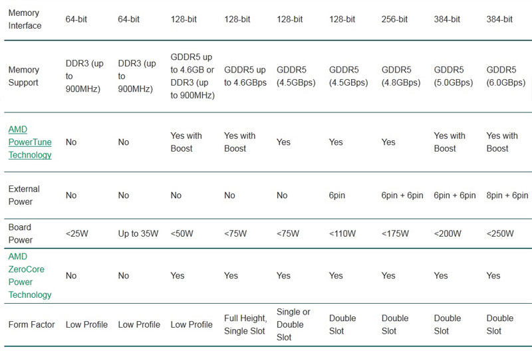This screenshot has height=351, width=532.
Task: Open the AMD ZeroCore Power Technology link
Action: coord(30,275)
